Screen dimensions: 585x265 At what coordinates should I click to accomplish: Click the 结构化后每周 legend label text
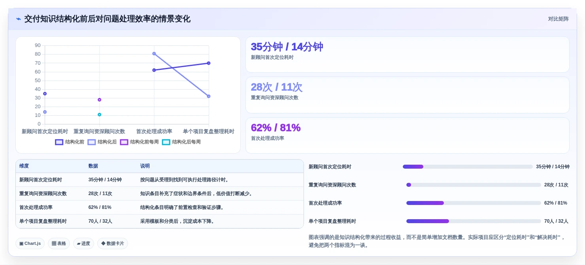[x=186, y=142]
